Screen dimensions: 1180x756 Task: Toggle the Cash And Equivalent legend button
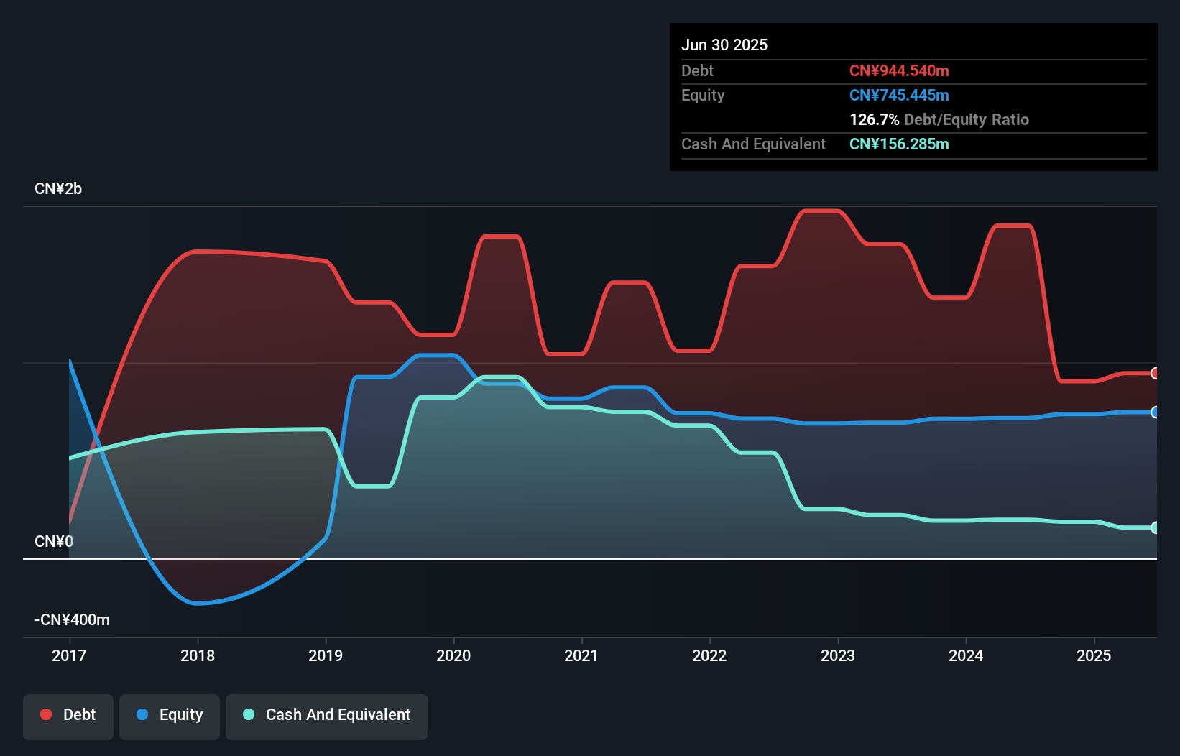click(327, 716)
